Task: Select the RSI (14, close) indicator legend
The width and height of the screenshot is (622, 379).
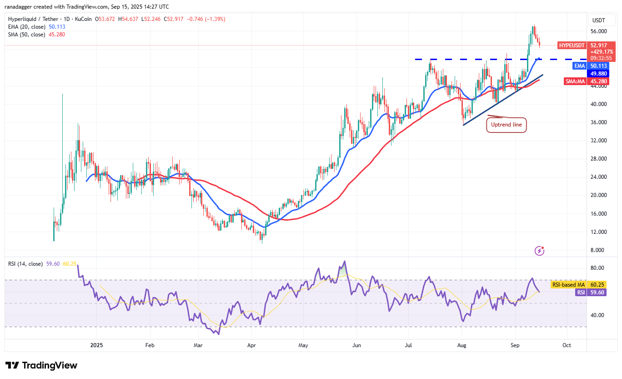Action: coord(25,263)
